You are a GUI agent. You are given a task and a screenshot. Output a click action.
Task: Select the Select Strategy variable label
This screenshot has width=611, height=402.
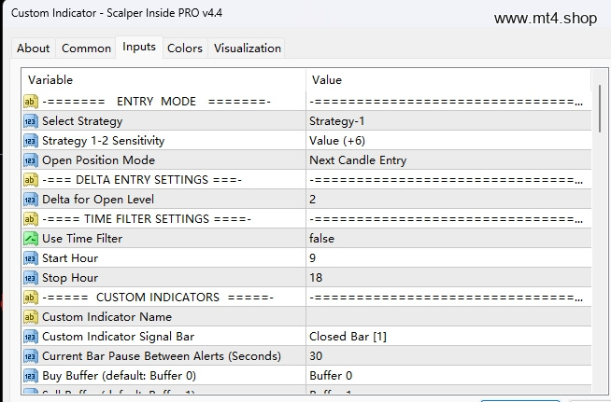coord(82,121)
